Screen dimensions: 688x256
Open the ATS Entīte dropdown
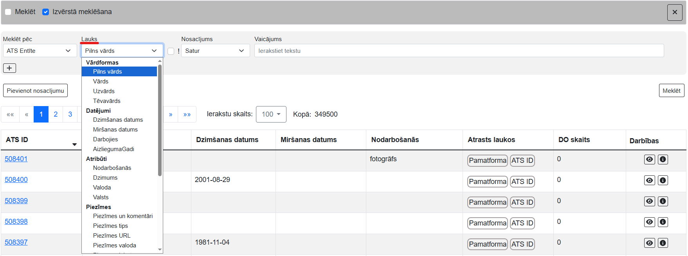click(x=39, y=51)
